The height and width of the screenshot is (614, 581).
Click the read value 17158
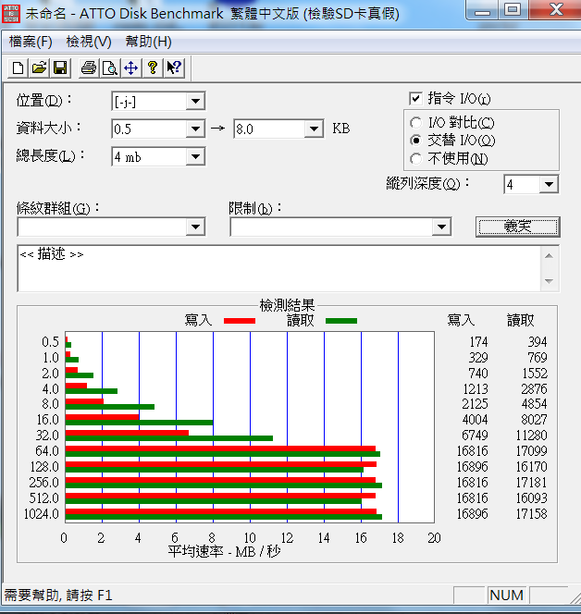(531, 513)
